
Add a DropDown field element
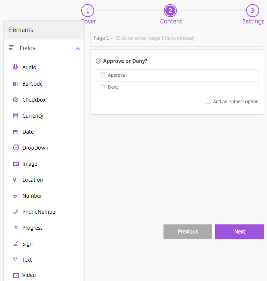coord(35,148)
